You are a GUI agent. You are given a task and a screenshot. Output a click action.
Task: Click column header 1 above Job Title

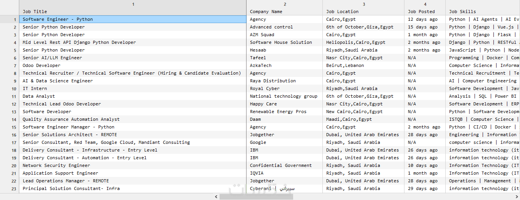(133, 4)
